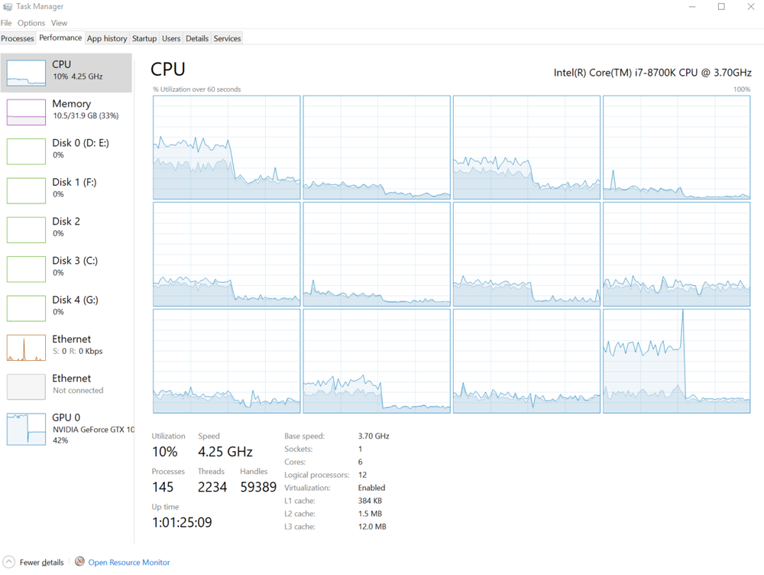Switch to the Processes tab
This screenshot has height=575, width=764.
point(18,38)
